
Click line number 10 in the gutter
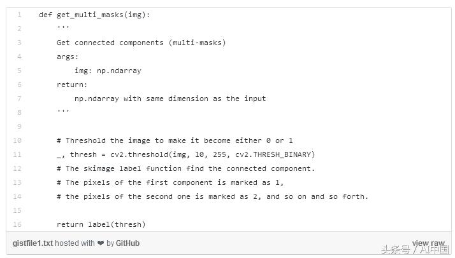[x=17, y=140]
